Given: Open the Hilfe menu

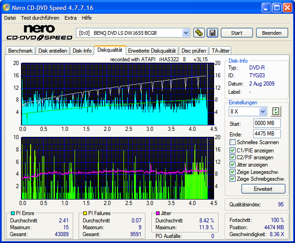Looking at the screenshot, I should tap(87, 18).
